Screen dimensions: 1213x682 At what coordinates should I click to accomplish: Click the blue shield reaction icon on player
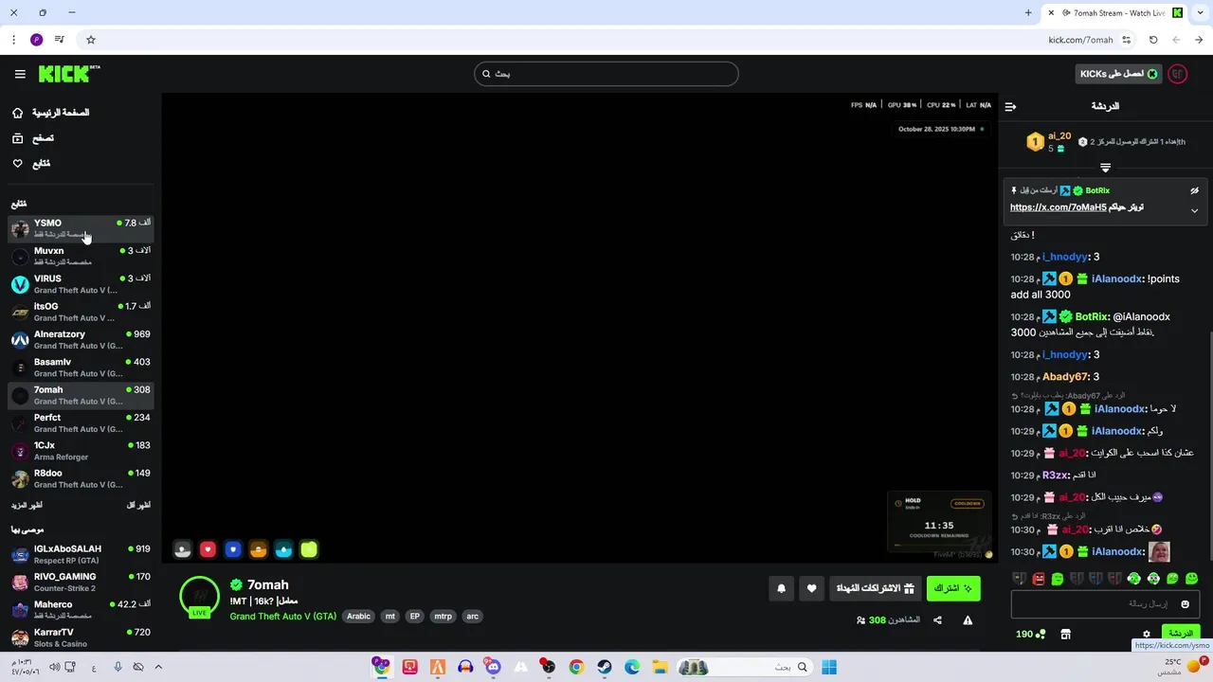pos(233,549)
